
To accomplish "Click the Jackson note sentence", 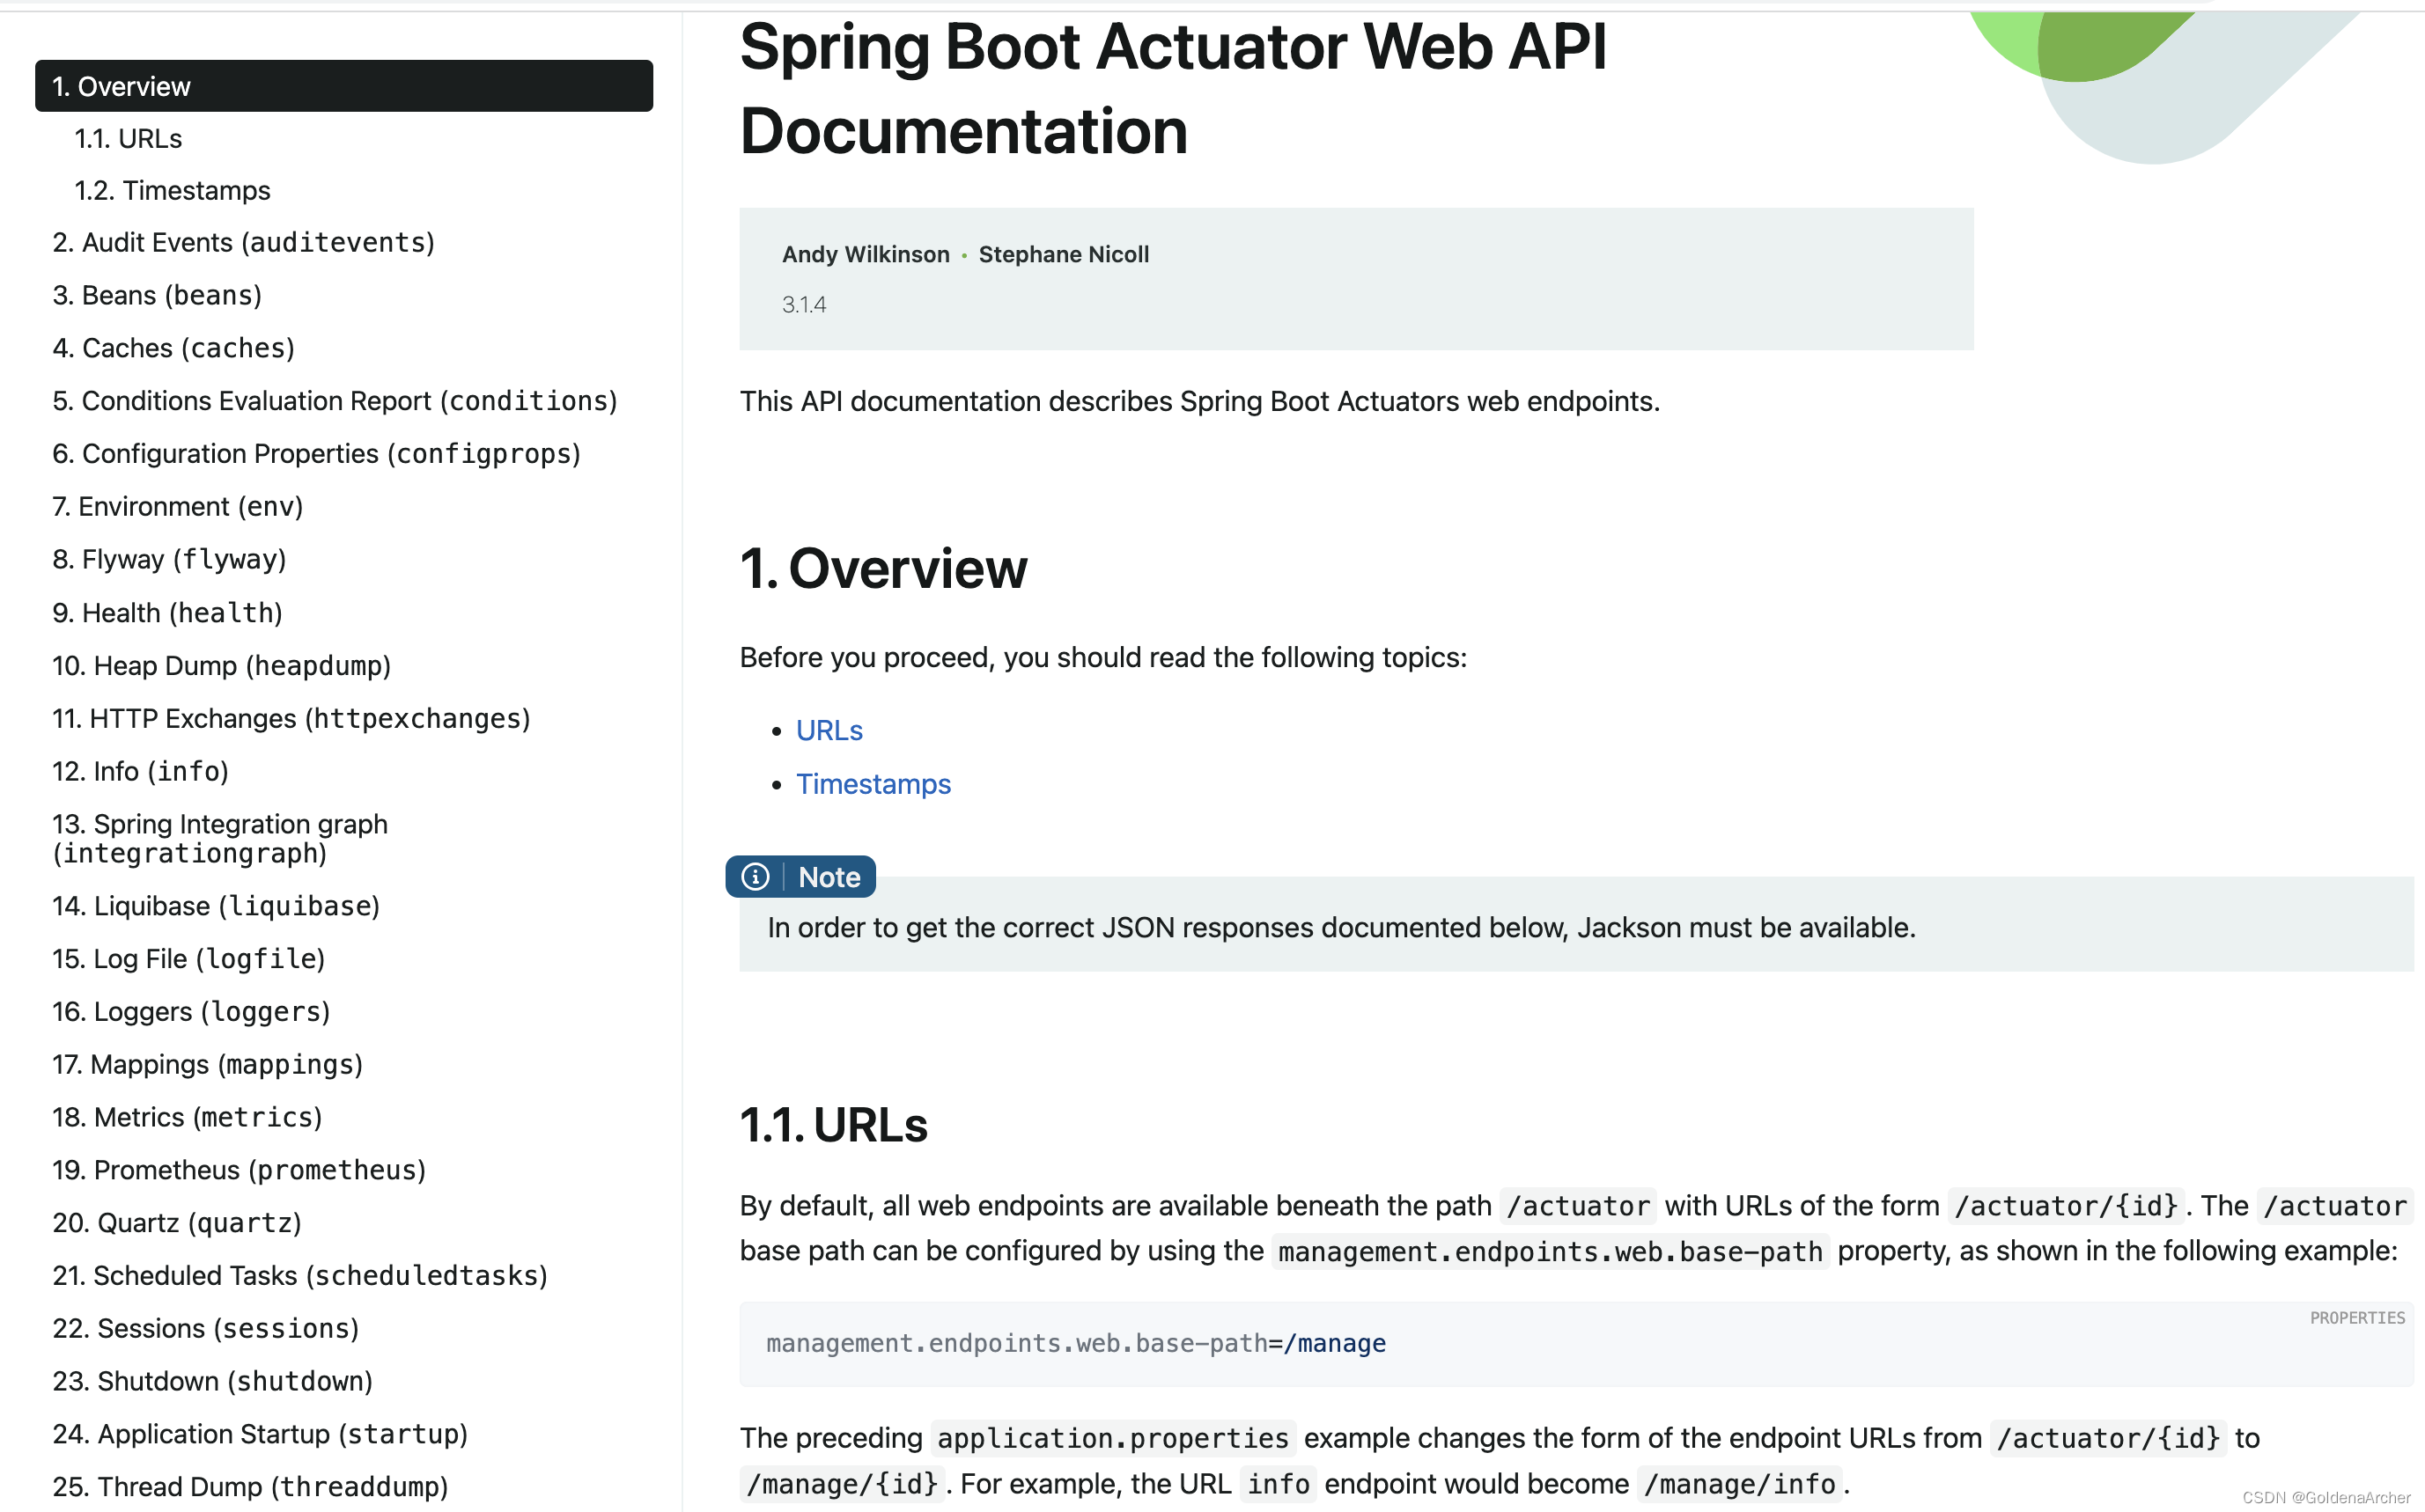I will (1342, 928).
